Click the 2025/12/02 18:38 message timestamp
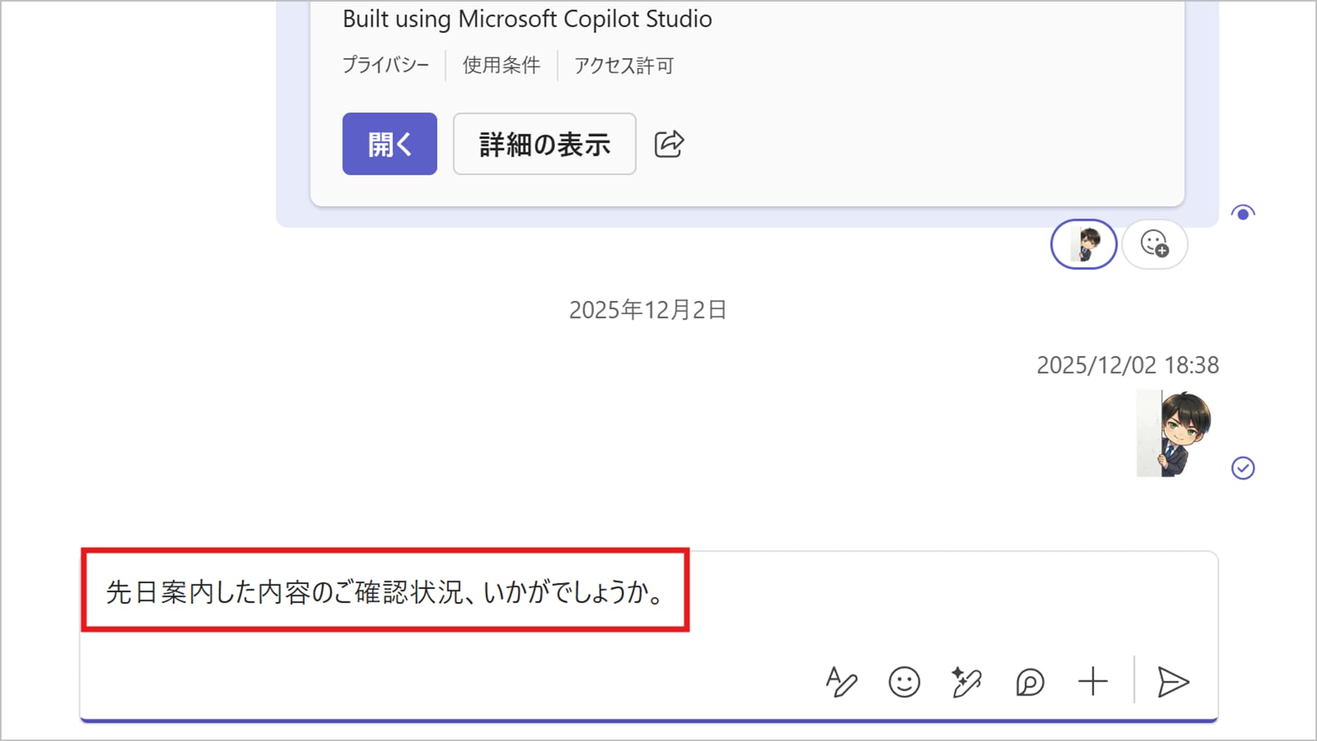 [x=1127, y=365]
